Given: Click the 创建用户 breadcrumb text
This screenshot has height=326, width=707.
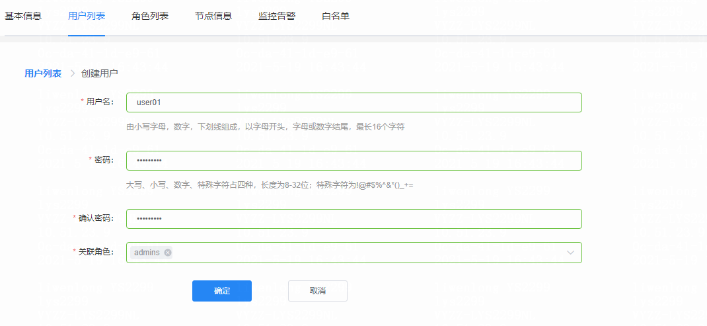Looking at the screenshot, I should (100, 73).
